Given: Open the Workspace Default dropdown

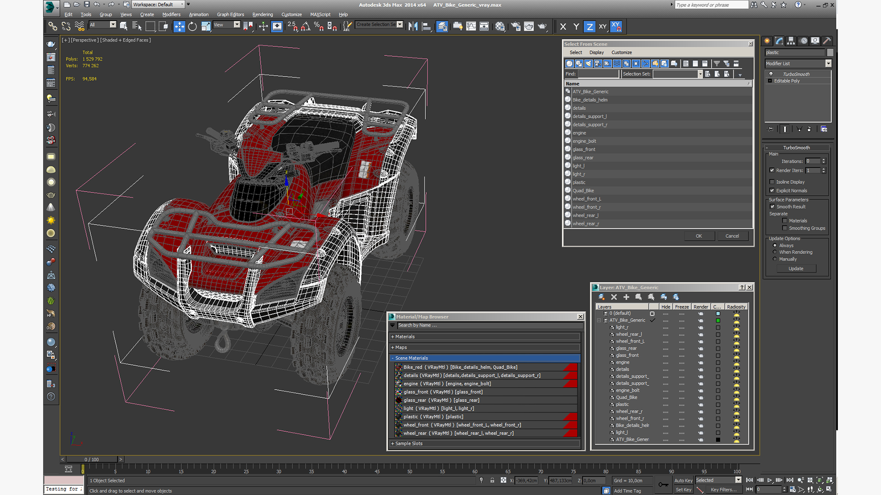Looking at the screenshot, I should point(159,5).
